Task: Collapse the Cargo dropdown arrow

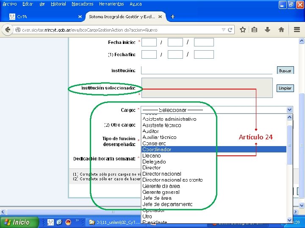Action: [x=289, y=110]
